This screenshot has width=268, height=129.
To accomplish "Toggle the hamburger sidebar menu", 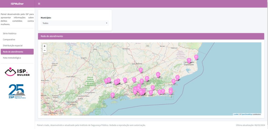I will point(39,4).
